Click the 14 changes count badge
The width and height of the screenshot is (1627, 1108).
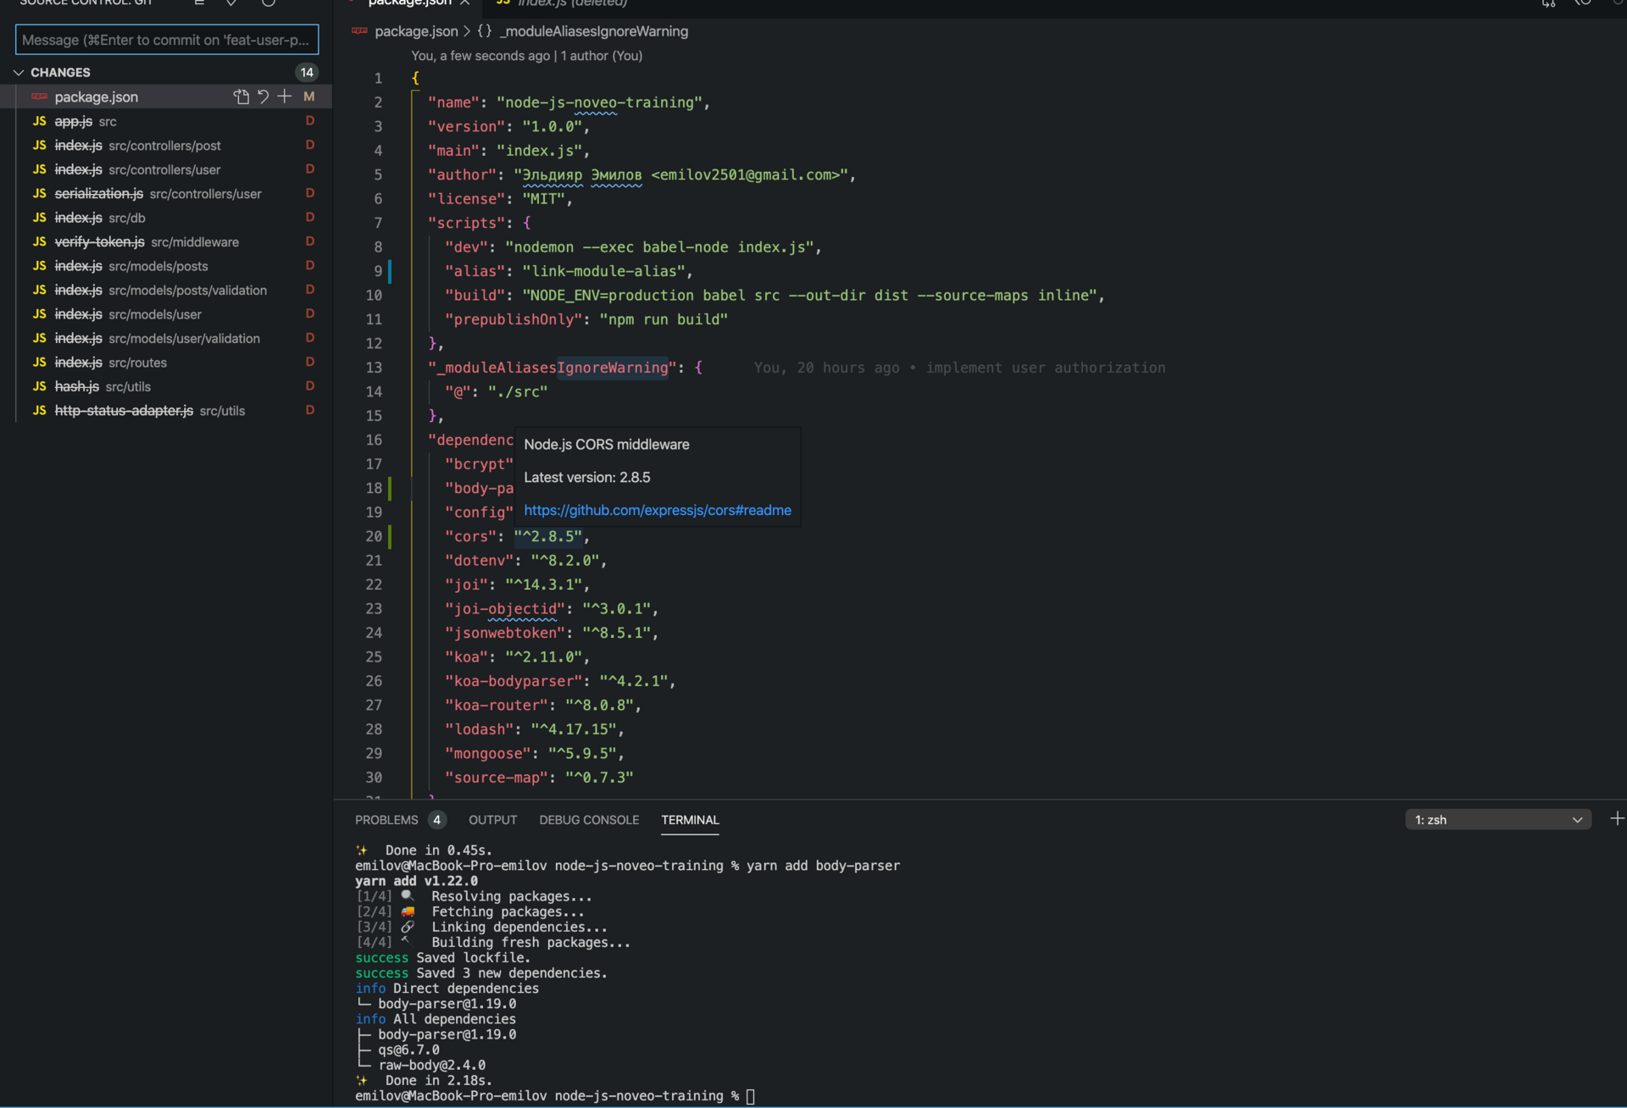[x=307, y=73]
